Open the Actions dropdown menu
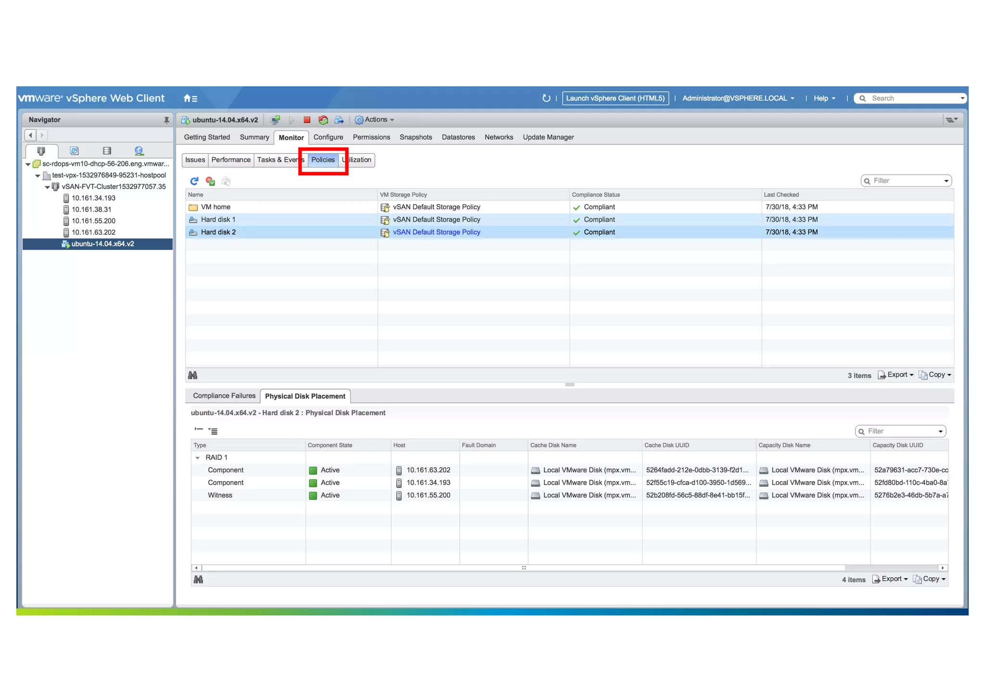 [375, 120]
